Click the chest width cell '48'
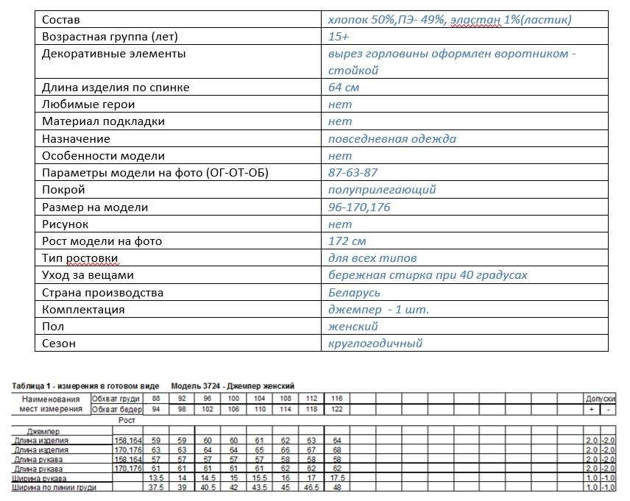This screenshot has height=501, width=630. point(337,487)
